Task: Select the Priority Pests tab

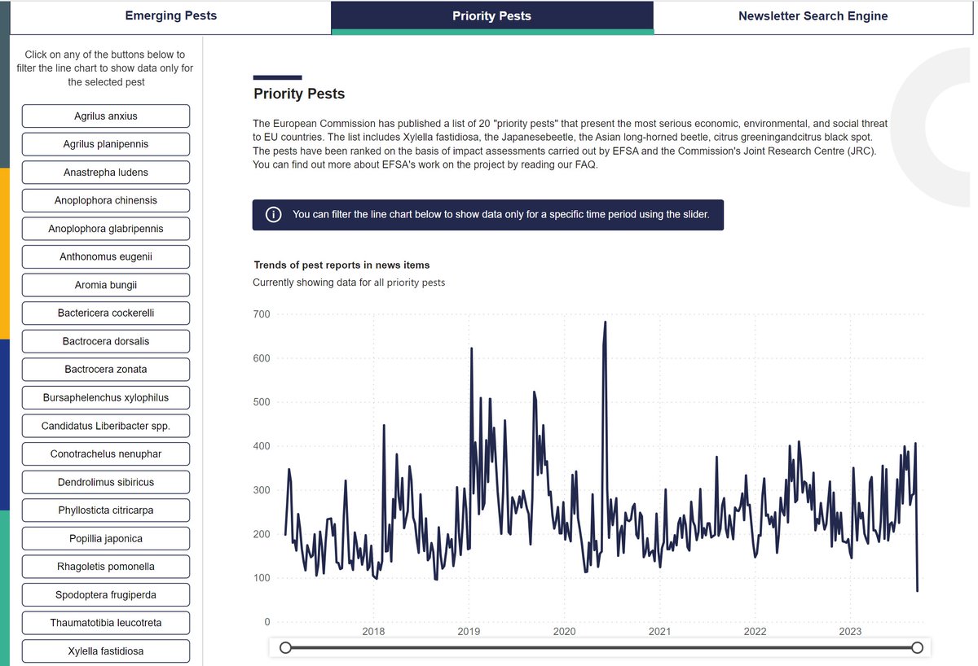Action: pos(491,16)
